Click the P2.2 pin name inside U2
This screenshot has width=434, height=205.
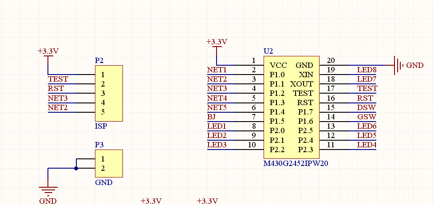(x=277, y=150)
